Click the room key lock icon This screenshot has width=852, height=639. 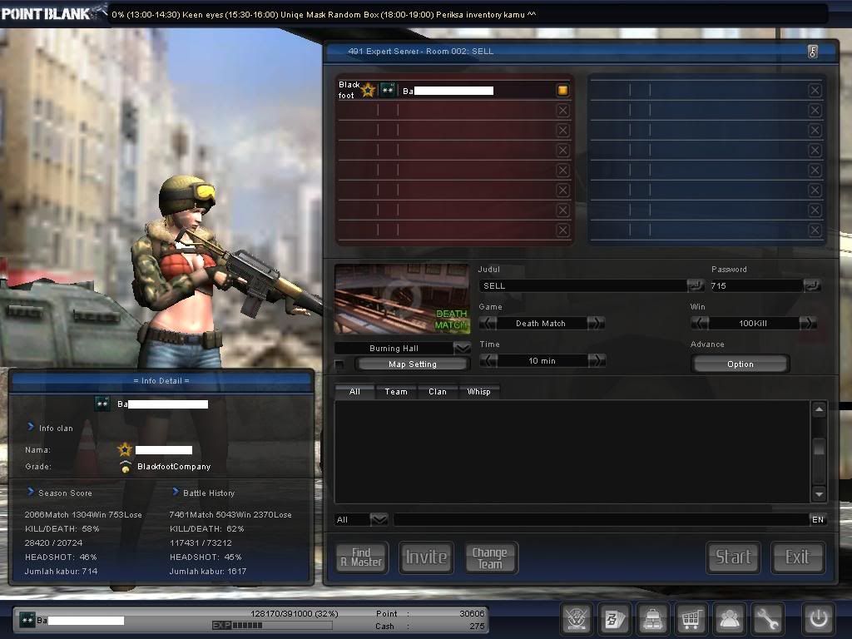pos(813,52)
